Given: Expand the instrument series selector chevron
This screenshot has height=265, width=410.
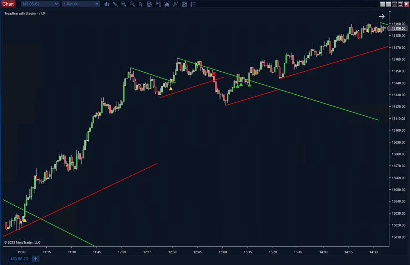Looking at the screenshot, I should click(x=57, y=4).
